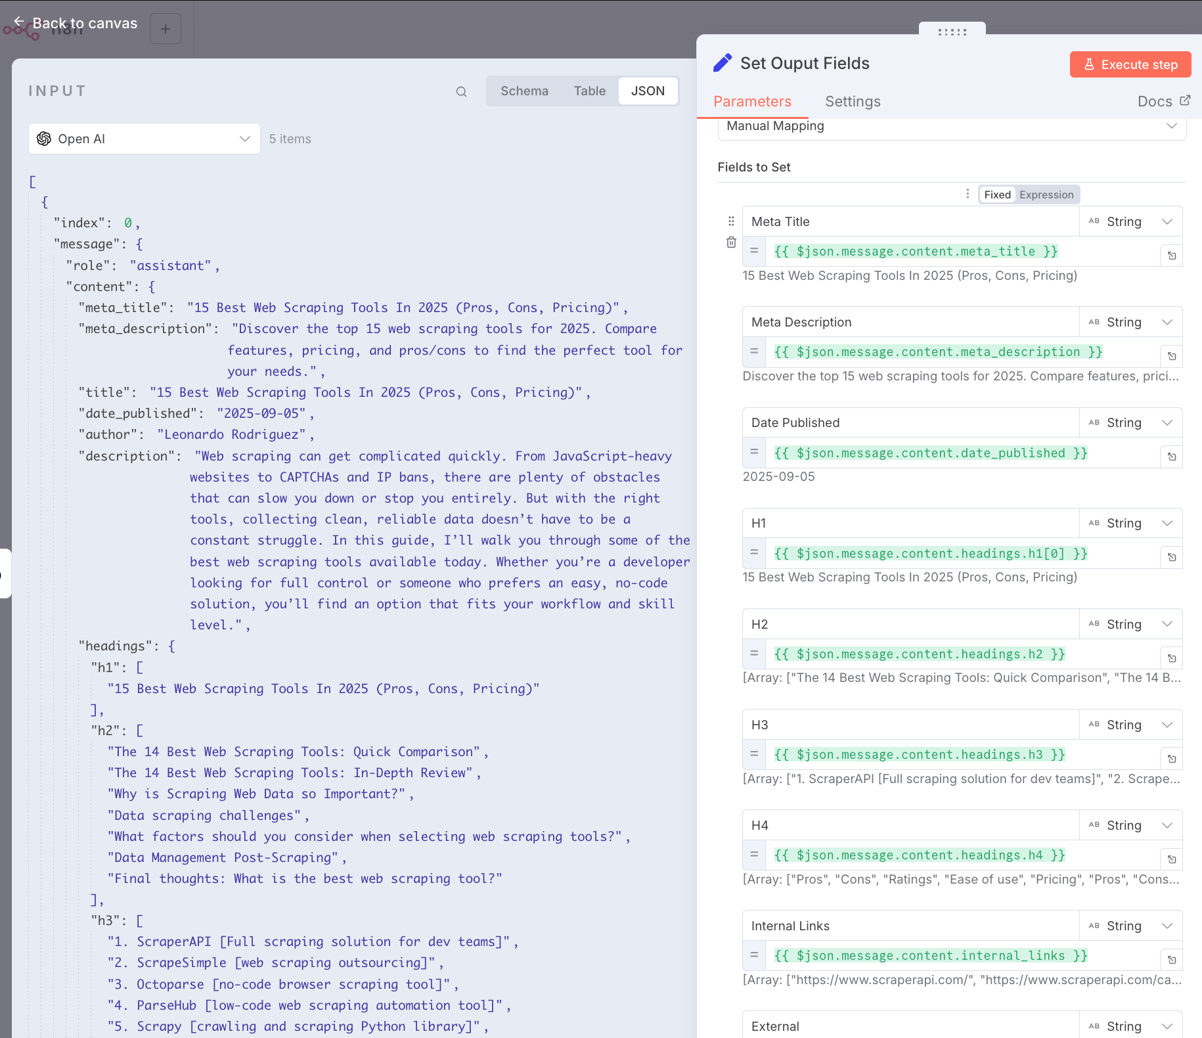Click the search icon in INPUT panel
Image resolution: width=1202 pixels, height=1038 pixels.
(x=461, y=92)
